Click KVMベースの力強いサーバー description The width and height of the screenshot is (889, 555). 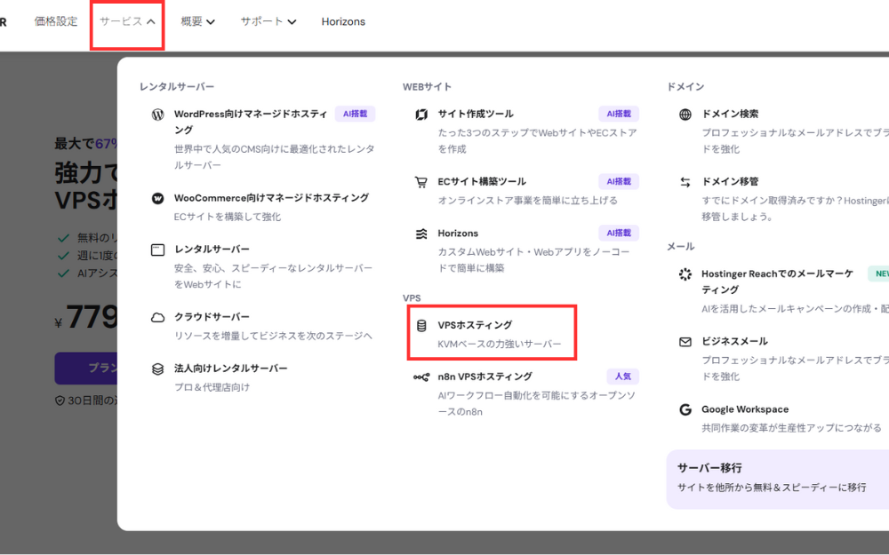(x=500, y=345)
